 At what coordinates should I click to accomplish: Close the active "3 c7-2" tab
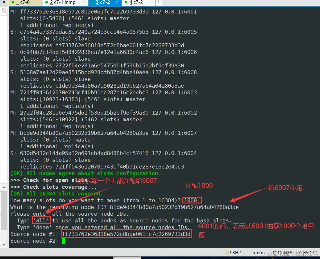pyautogui.click(x=117, y=2)
